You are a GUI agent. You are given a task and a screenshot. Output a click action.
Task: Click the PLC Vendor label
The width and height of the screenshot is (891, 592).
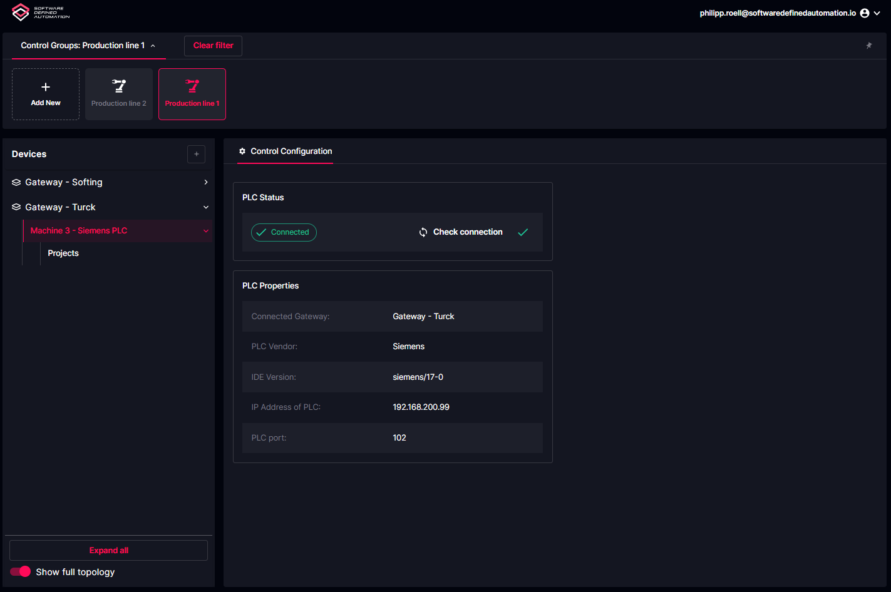pyautogui.click(x=274, y=347)
